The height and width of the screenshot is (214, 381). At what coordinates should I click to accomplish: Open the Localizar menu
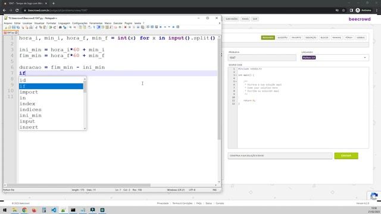(27, 23)
